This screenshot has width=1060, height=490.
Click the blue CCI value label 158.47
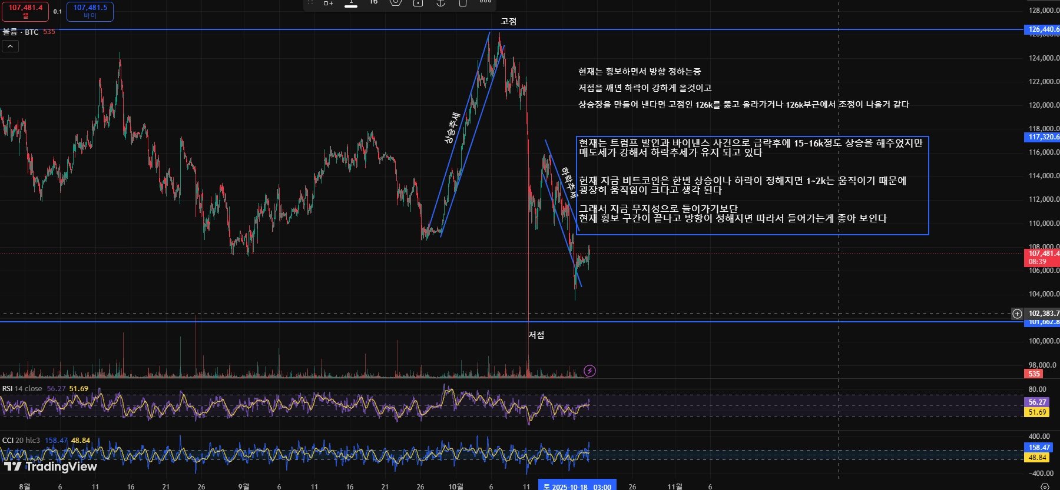coord(1039,448)
